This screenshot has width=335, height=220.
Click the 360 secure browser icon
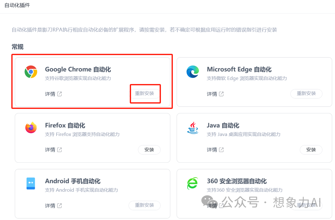[x=193, y=183]
